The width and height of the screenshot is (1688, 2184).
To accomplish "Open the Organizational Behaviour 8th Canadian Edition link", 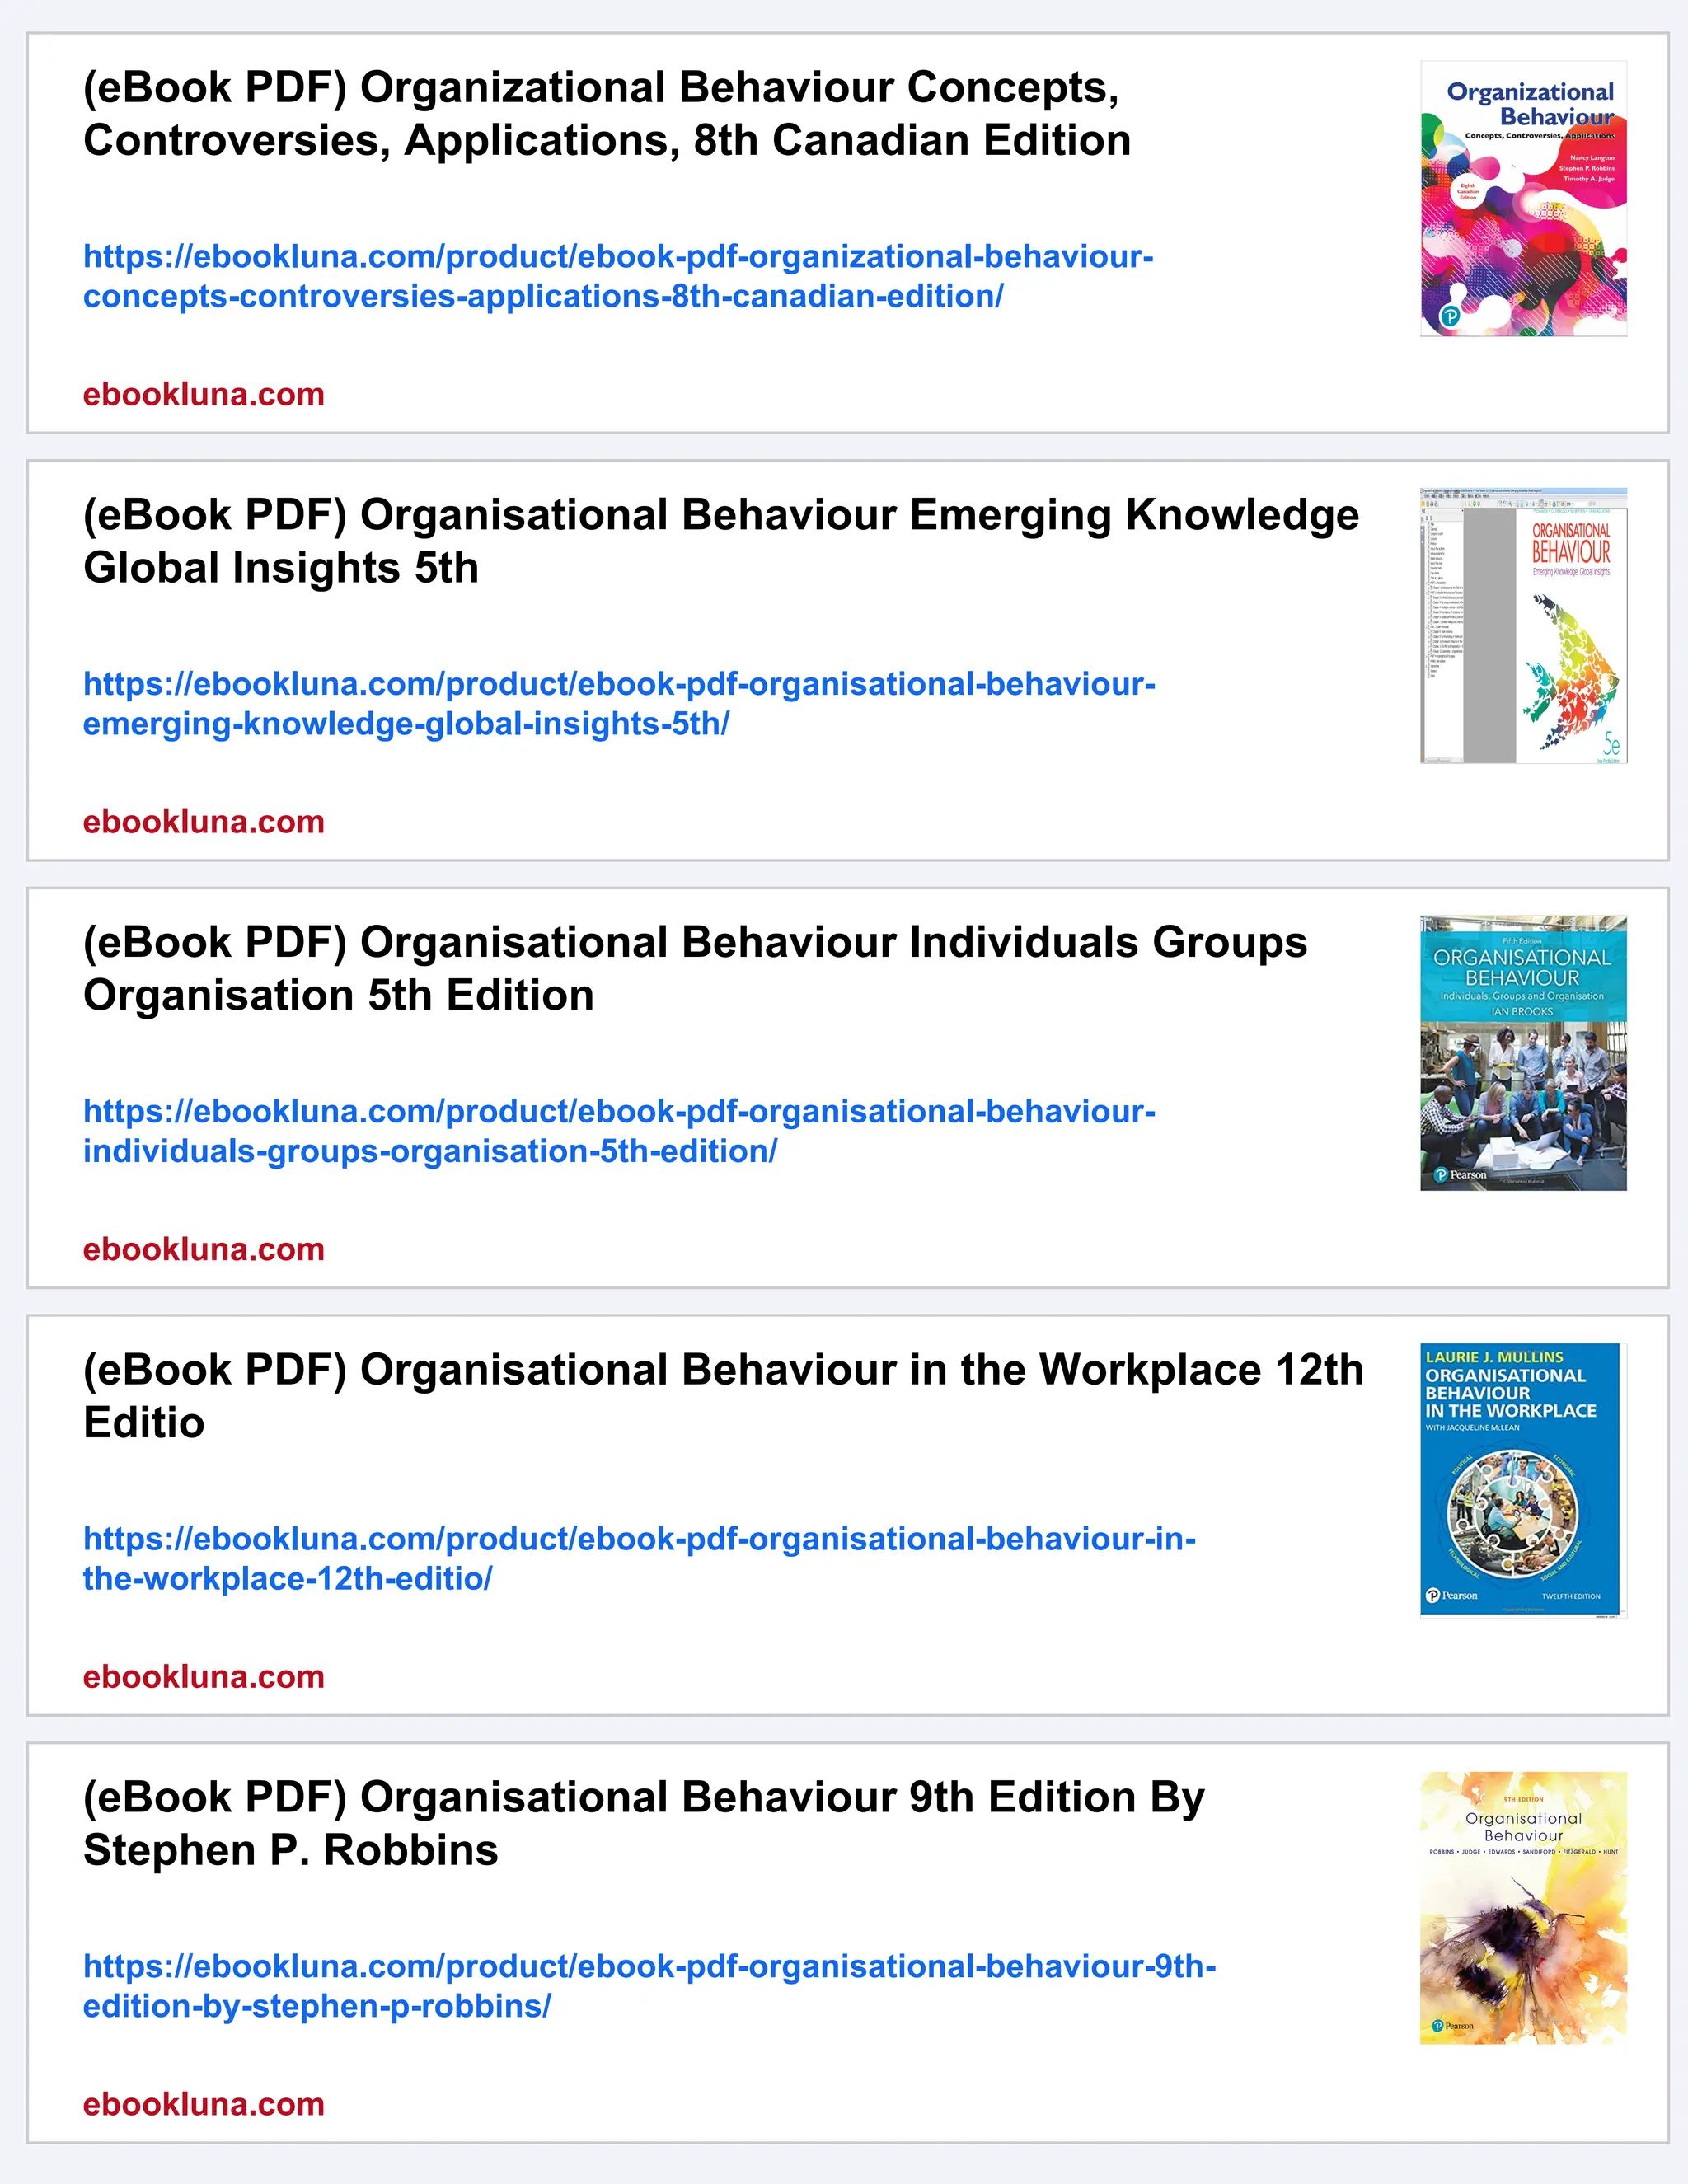I will pyautogui.click(x=618, y=276).
